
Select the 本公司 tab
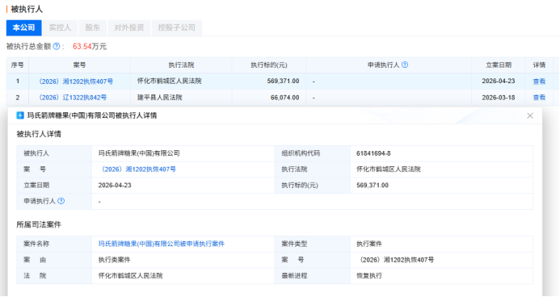tap(24, 27)
